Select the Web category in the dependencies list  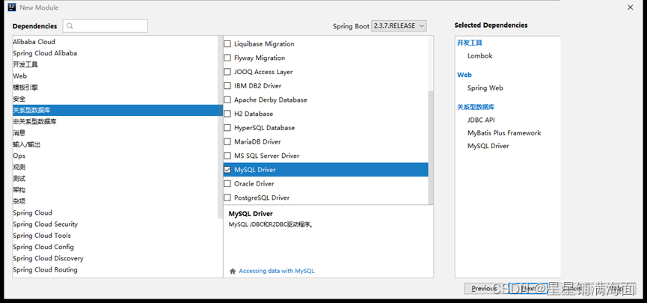tap(20, 76)
